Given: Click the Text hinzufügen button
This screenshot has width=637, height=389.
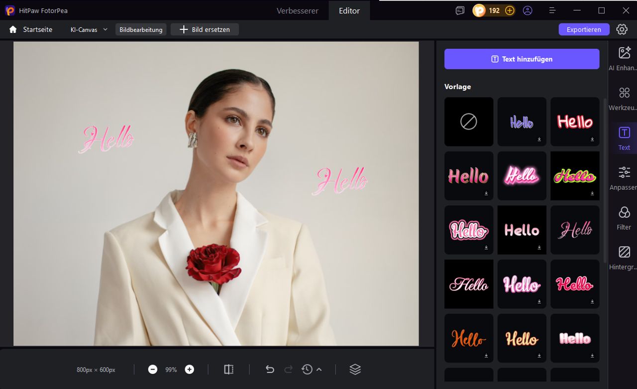Looking at the screenshot, I should (522, 59).
